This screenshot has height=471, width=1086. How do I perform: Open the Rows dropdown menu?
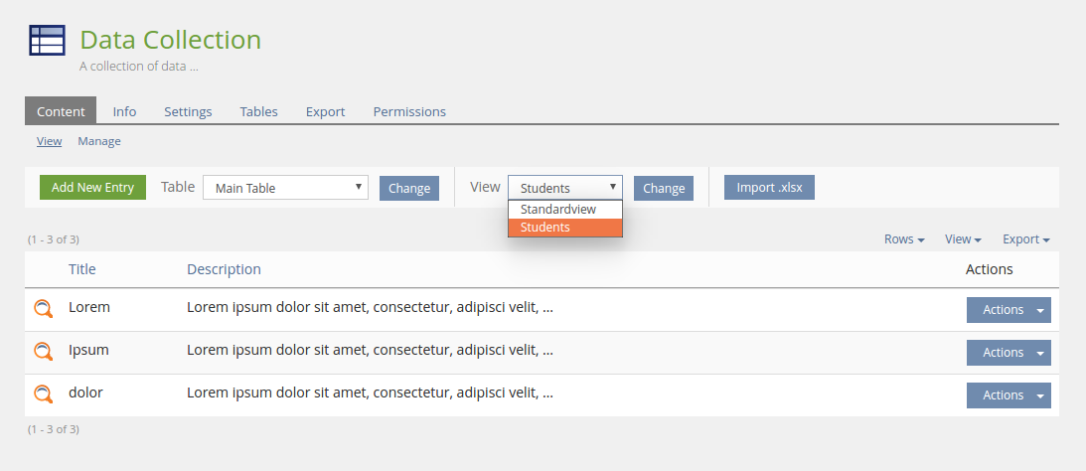(x=904, y=239)
